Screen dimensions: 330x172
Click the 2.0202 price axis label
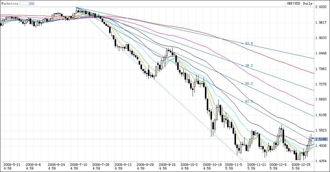321,7
